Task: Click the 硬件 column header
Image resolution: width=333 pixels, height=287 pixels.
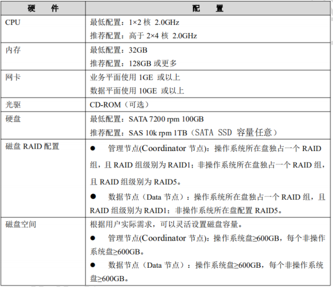Action: (x=43, y=9)
